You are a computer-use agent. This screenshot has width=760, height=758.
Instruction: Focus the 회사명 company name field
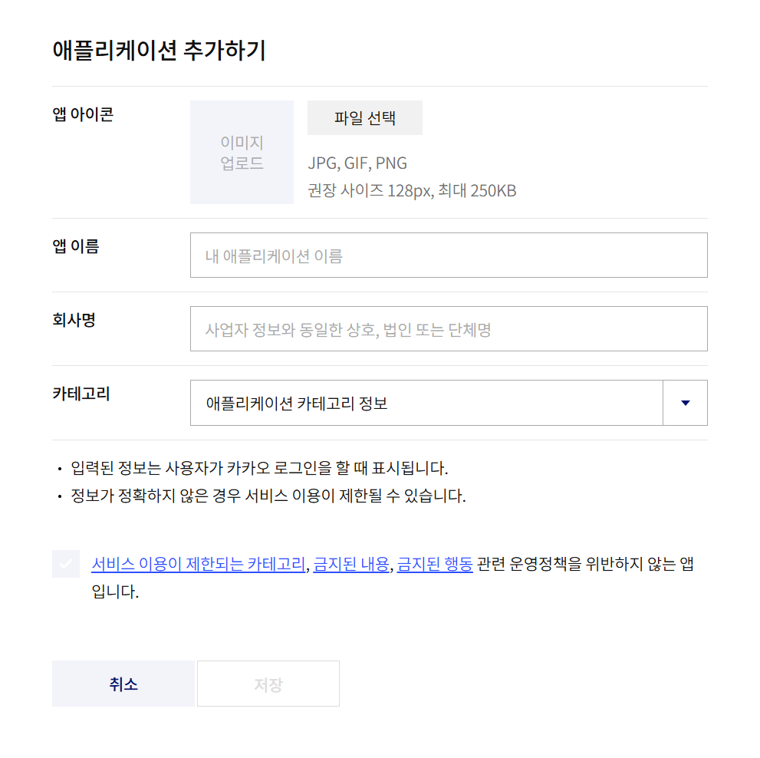coord(449,329)
